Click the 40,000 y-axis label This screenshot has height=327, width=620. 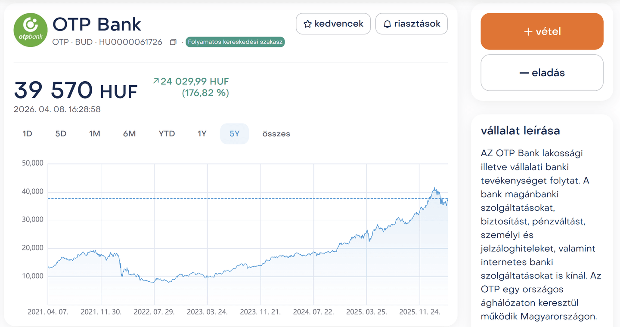tap(32, 191)
